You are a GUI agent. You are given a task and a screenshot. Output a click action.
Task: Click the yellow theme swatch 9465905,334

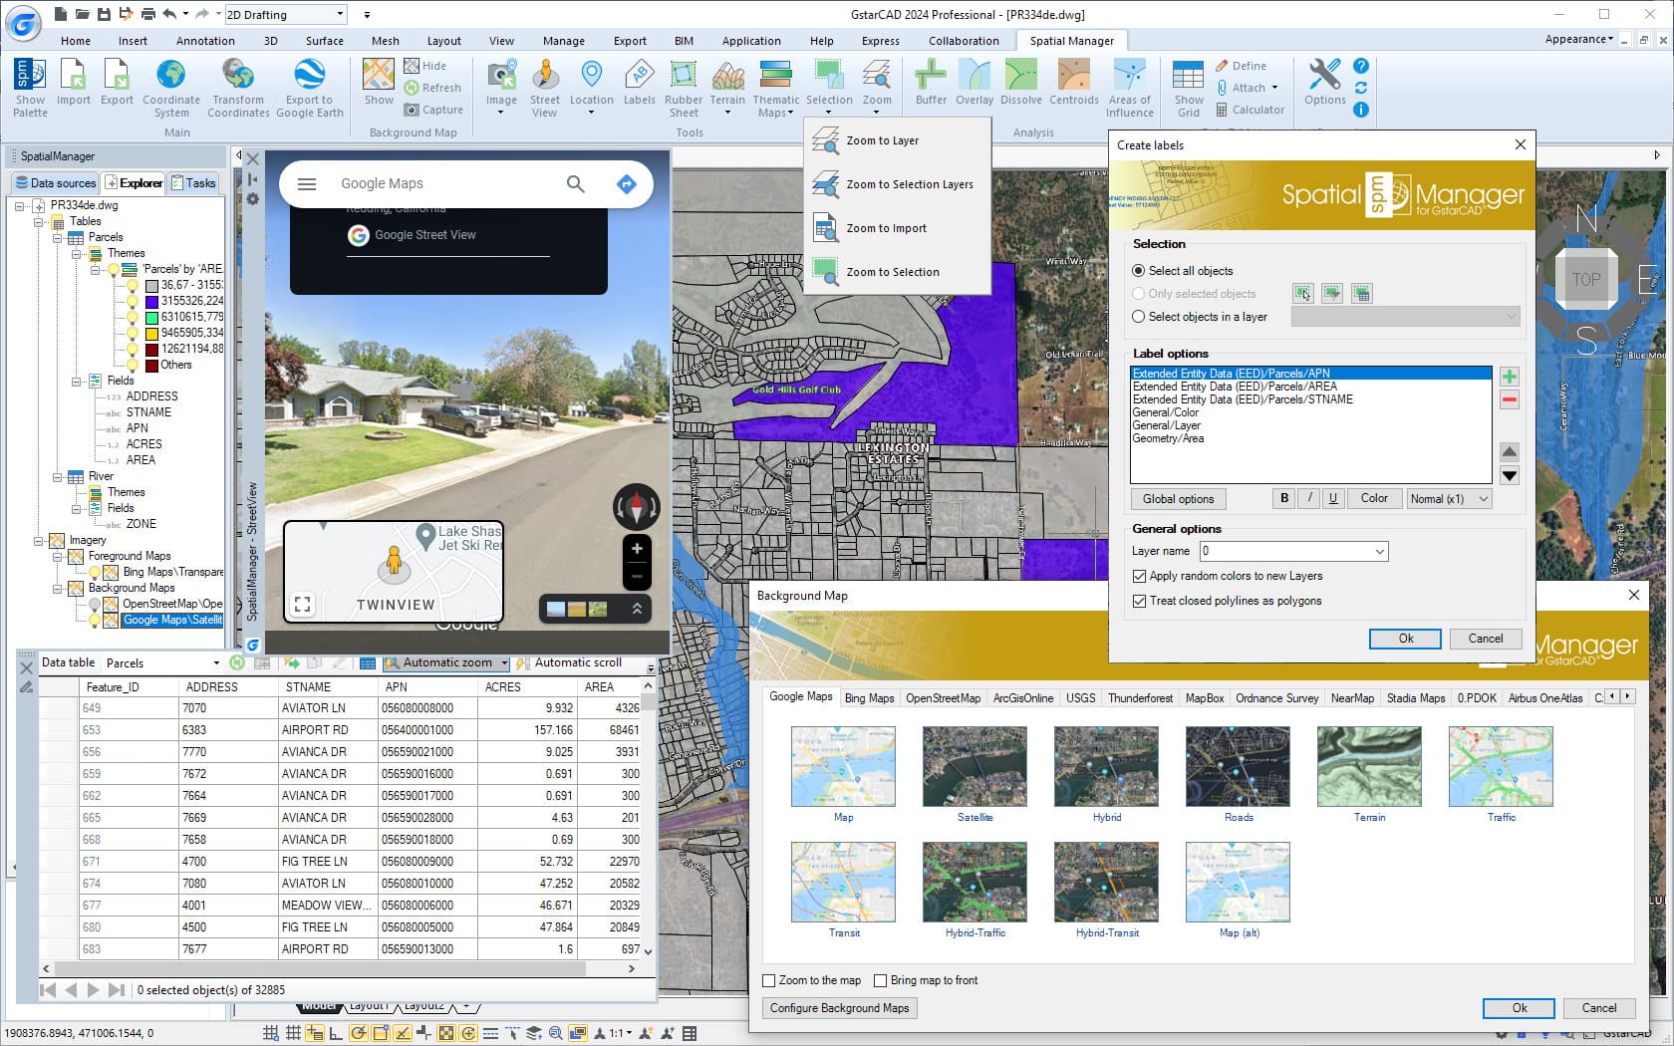[151, 333]
